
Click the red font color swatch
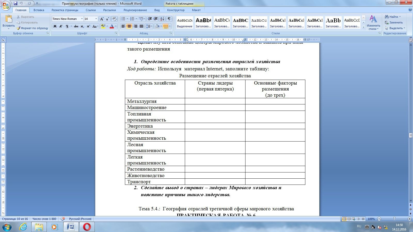tap(112, 26)
